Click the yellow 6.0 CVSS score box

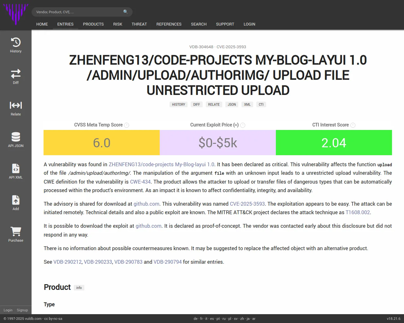pyautogui.click(x=102, y=143)
